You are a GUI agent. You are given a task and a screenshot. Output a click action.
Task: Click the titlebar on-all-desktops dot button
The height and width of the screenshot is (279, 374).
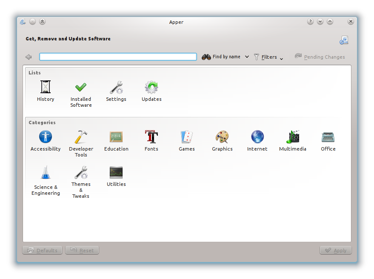click(x=32, y=22)
